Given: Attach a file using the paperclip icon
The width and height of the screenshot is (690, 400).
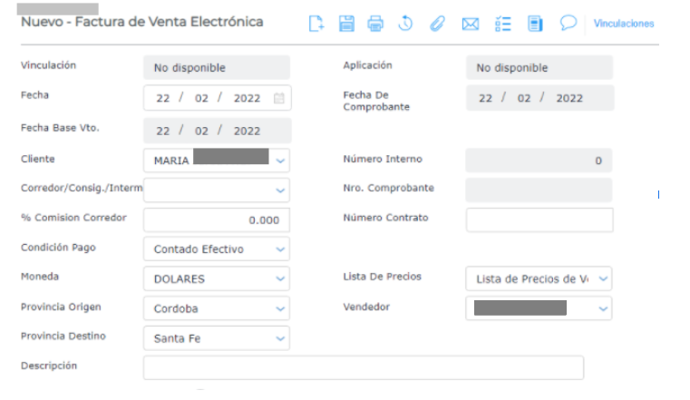Looking at the screenshot, I should 437,24.
